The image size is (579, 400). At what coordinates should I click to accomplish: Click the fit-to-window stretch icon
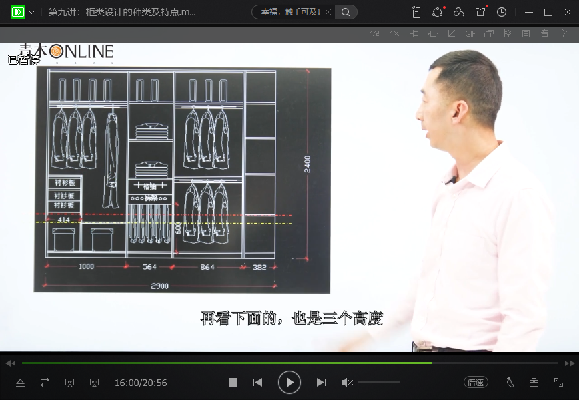pos(433,33)
